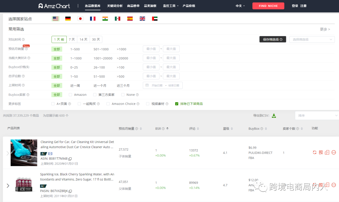Select the Spain flag site
Image resolution: width=339 pixels, height=202 pixels.
coord(130,19)
